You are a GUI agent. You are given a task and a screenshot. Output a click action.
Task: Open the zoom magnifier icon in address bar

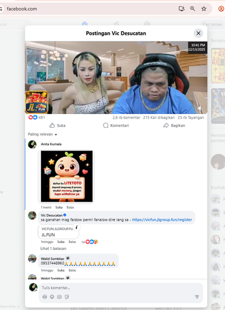coord(193,9)
